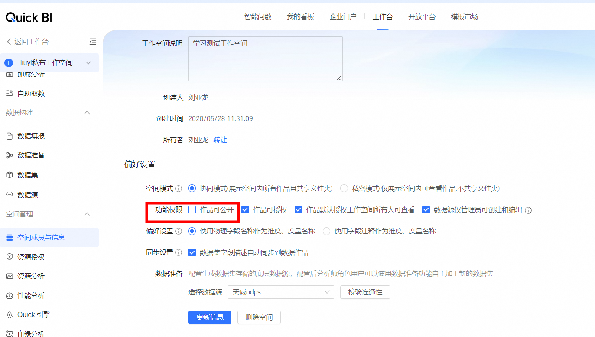Open the 天威odps data source dropdown

click(281, 292)
